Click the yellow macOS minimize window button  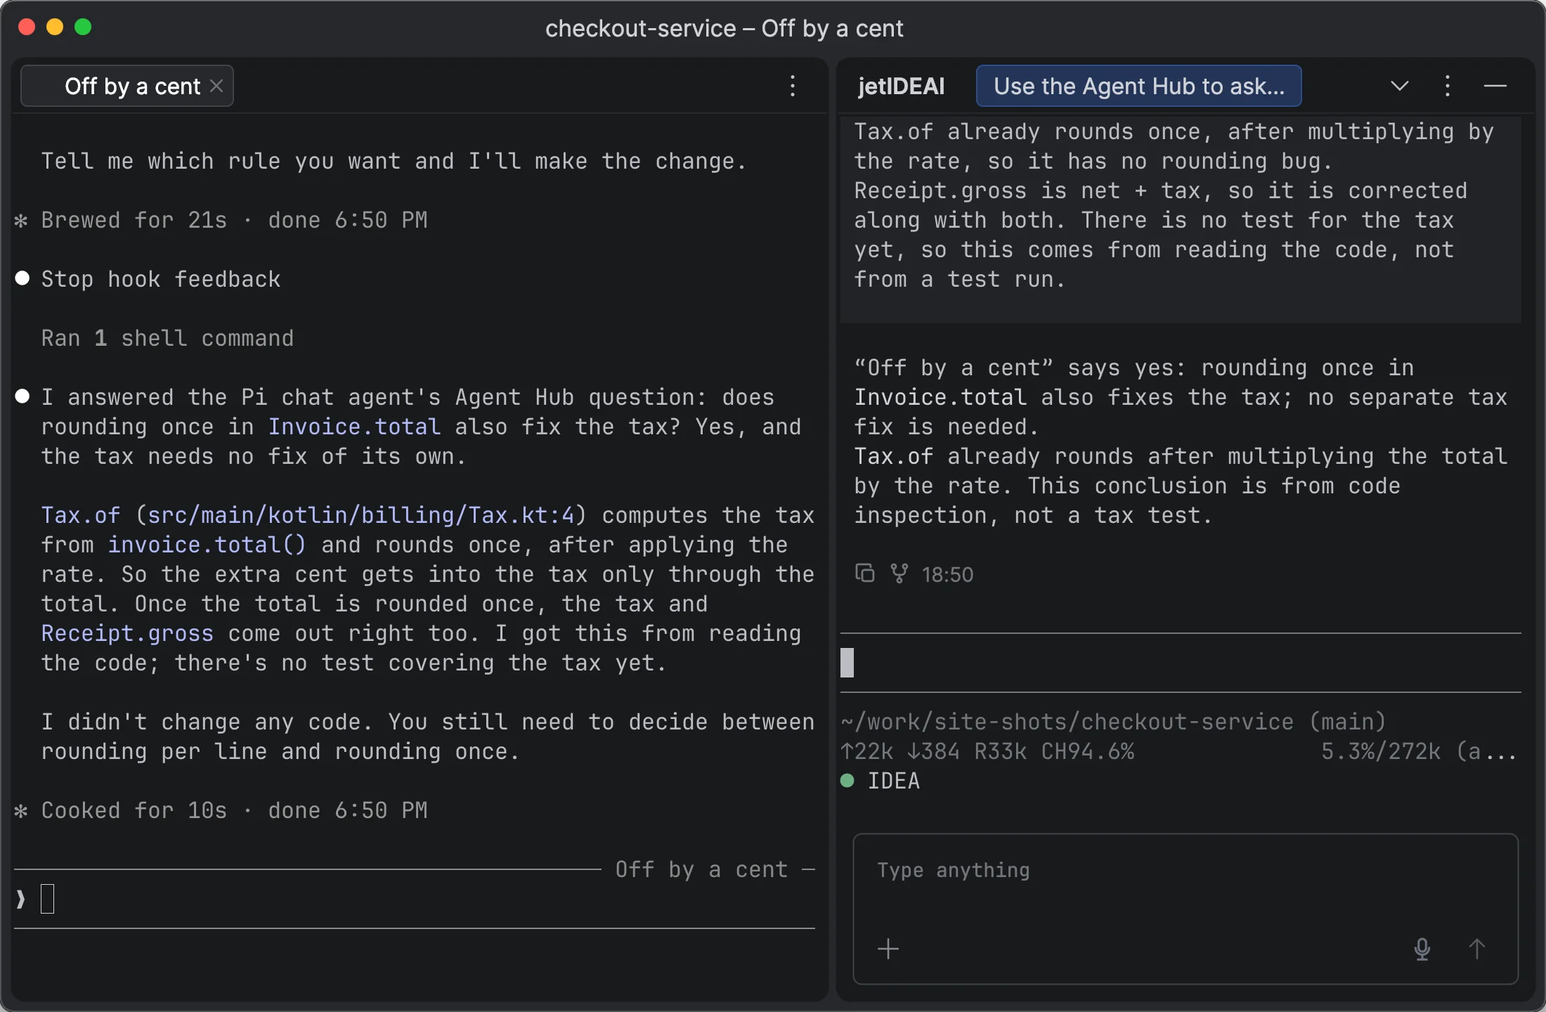tap(55, 27)
